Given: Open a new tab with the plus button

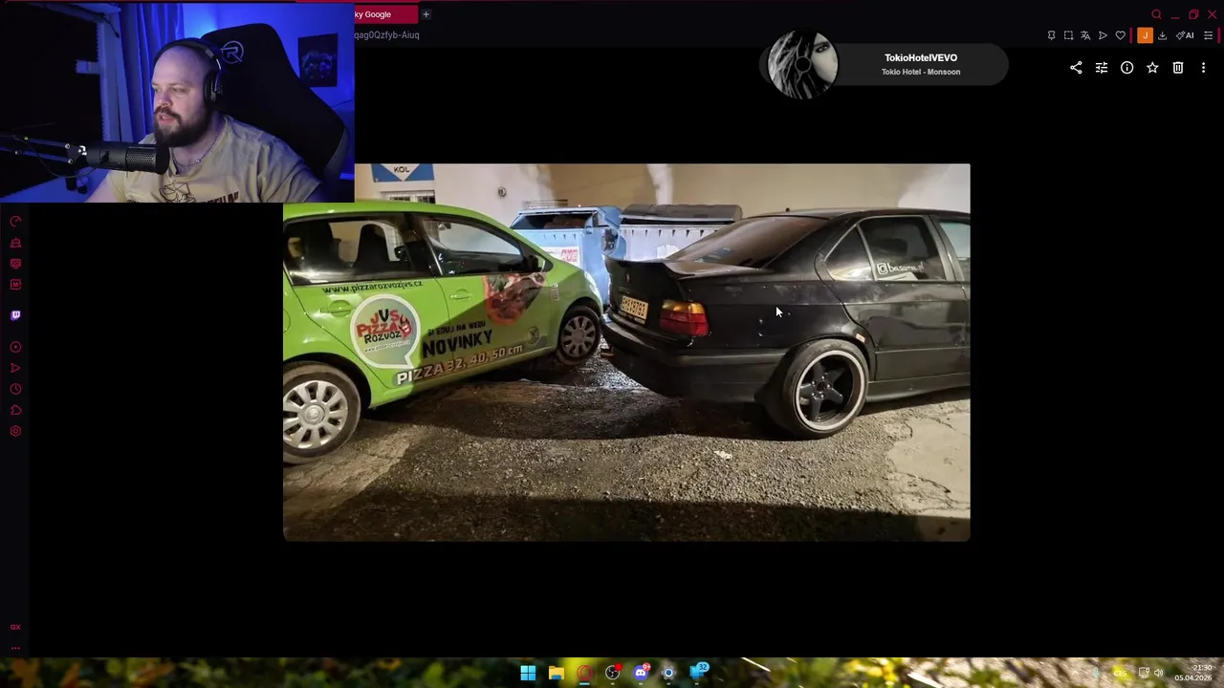Looking at the screenshot, I should [426, 14].
